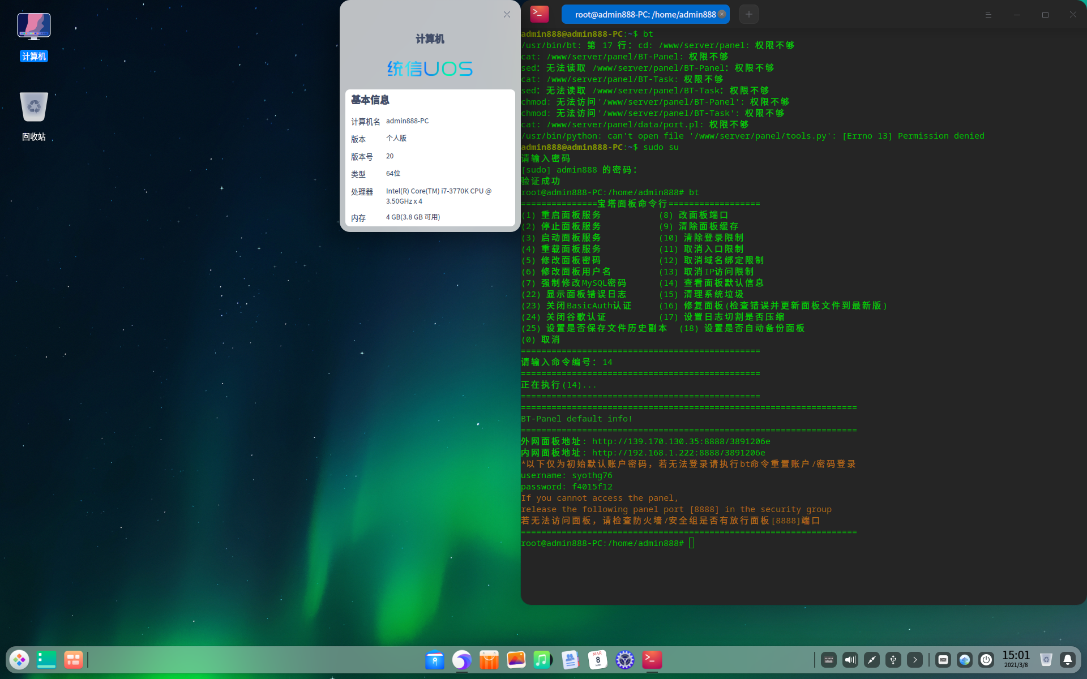Click the terminal app icon in title bar
The width and height of the screenshot is (1087, 679).
[x=540, y=14]
